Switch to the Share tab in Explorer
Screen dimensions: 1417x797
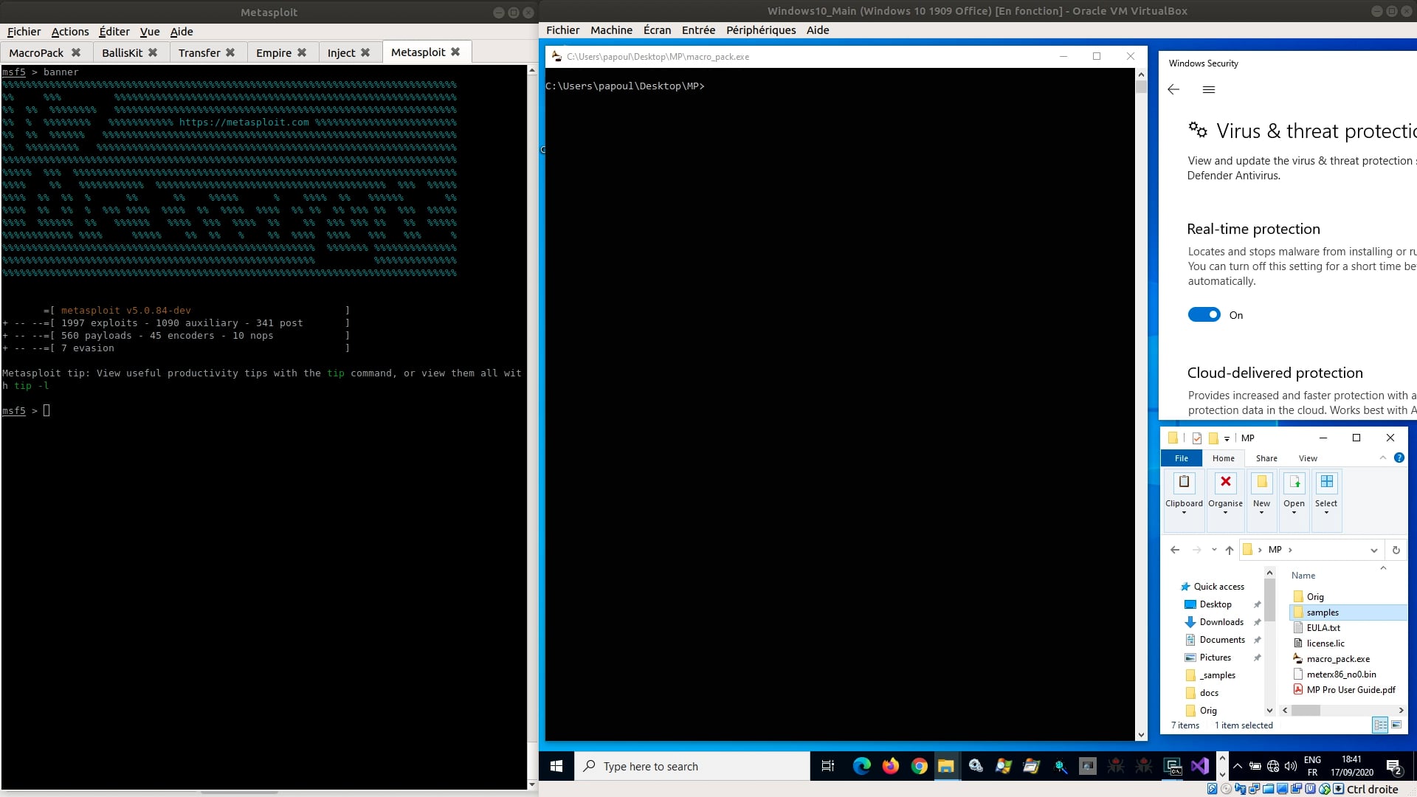tap(1266, 458)
